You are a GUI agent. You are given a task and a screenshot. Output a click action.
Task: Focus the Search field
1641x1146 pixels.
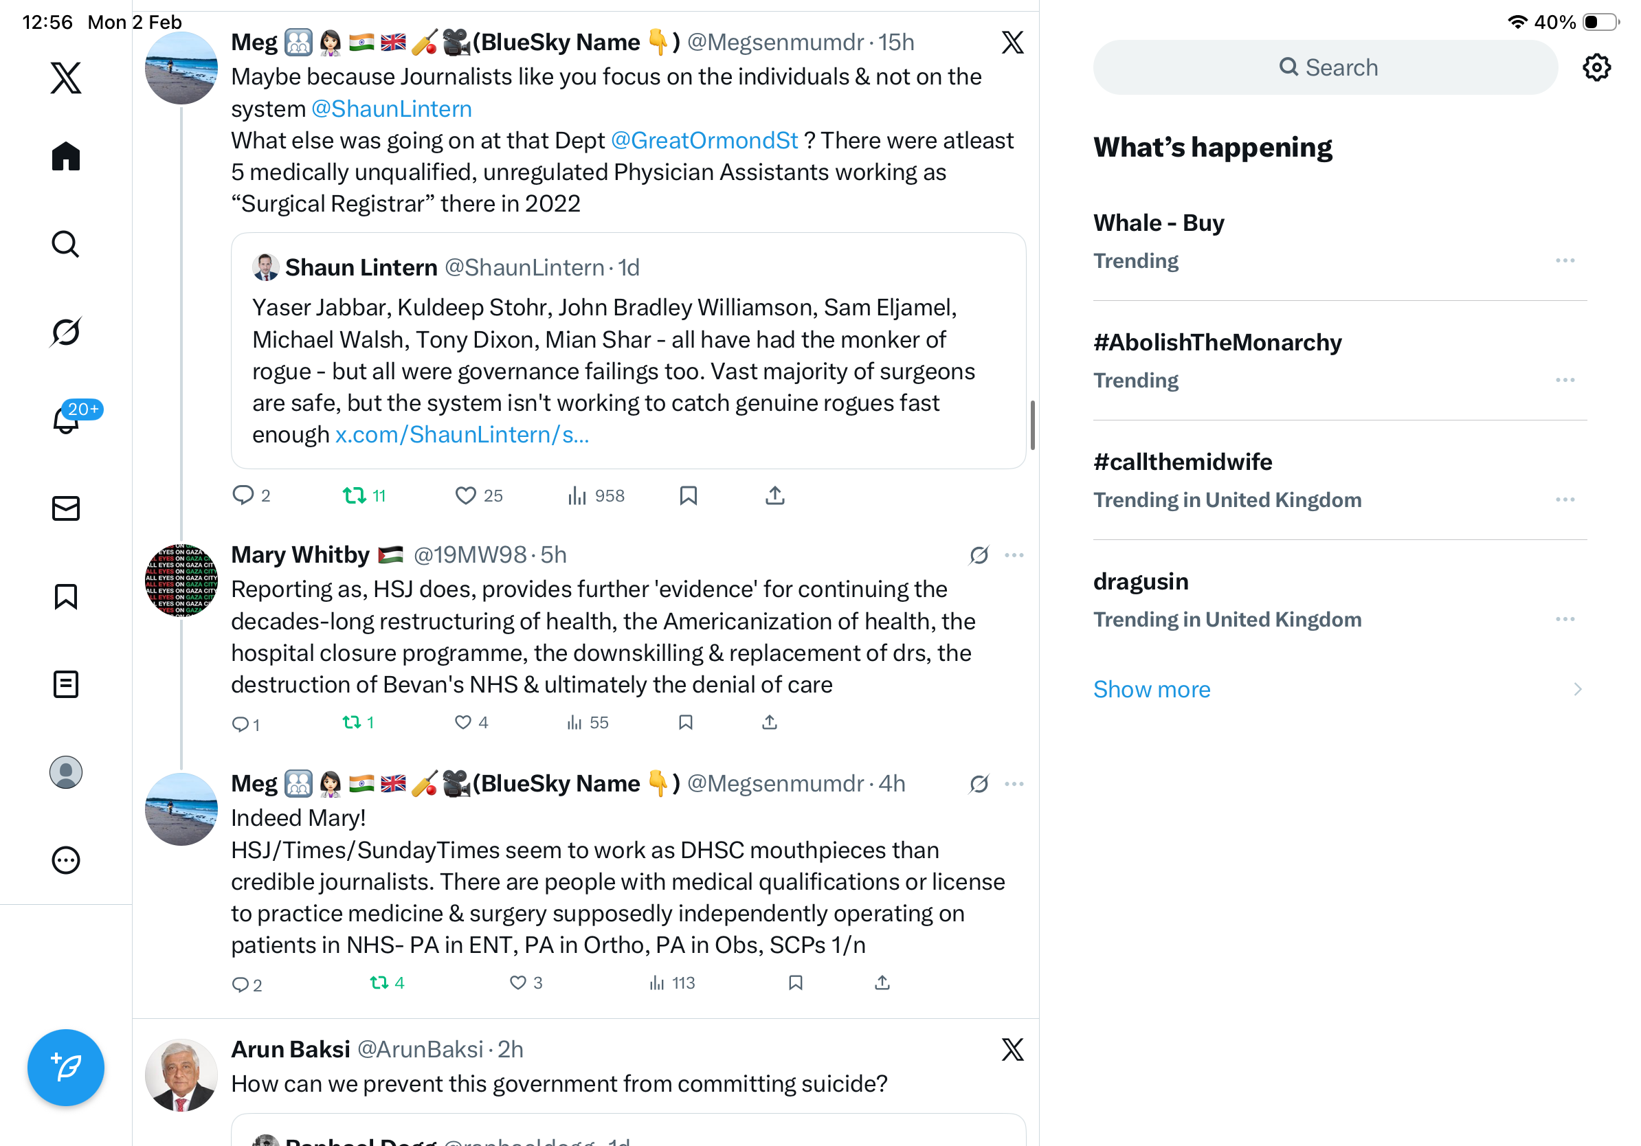point(1325,67)
